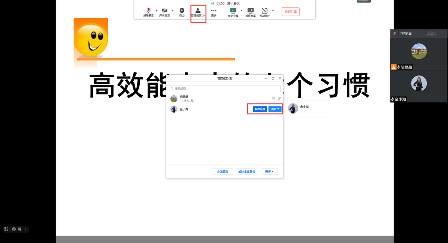Screen dimensions: 448x243
Task: Click the red 结束共享 button
Action: [x=290, y=12]
